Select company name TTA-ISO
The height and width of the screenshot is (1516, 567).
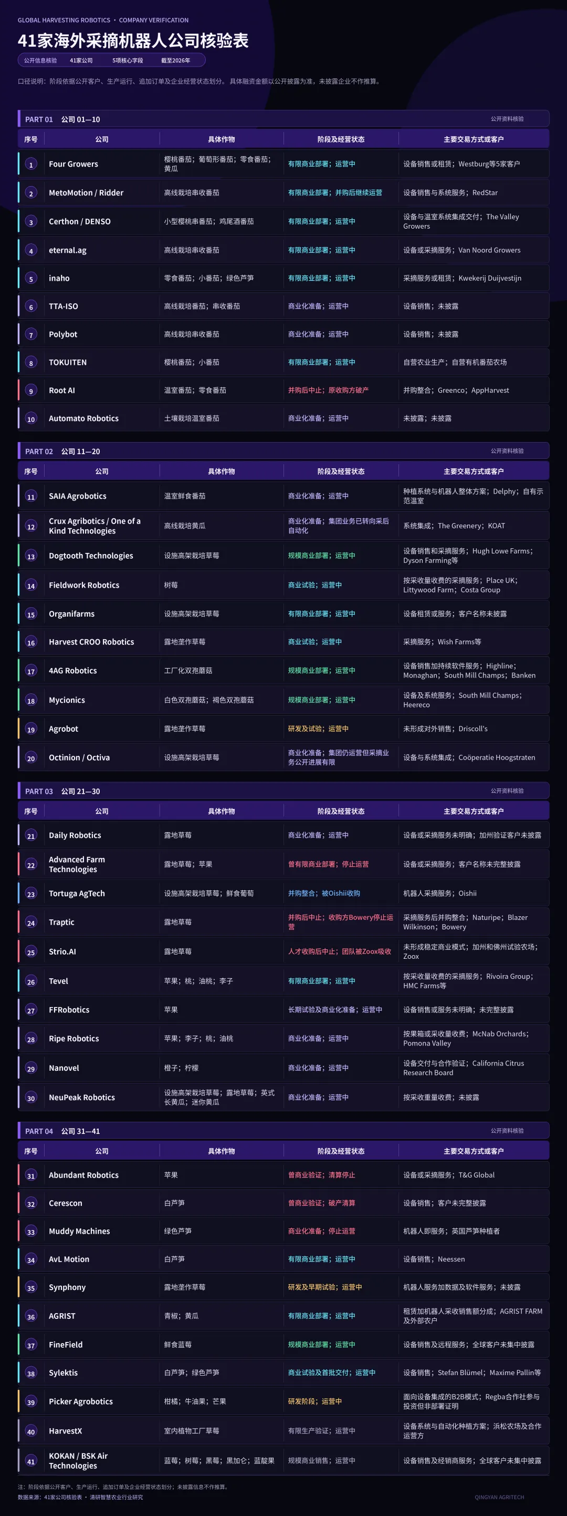(64, 306)
